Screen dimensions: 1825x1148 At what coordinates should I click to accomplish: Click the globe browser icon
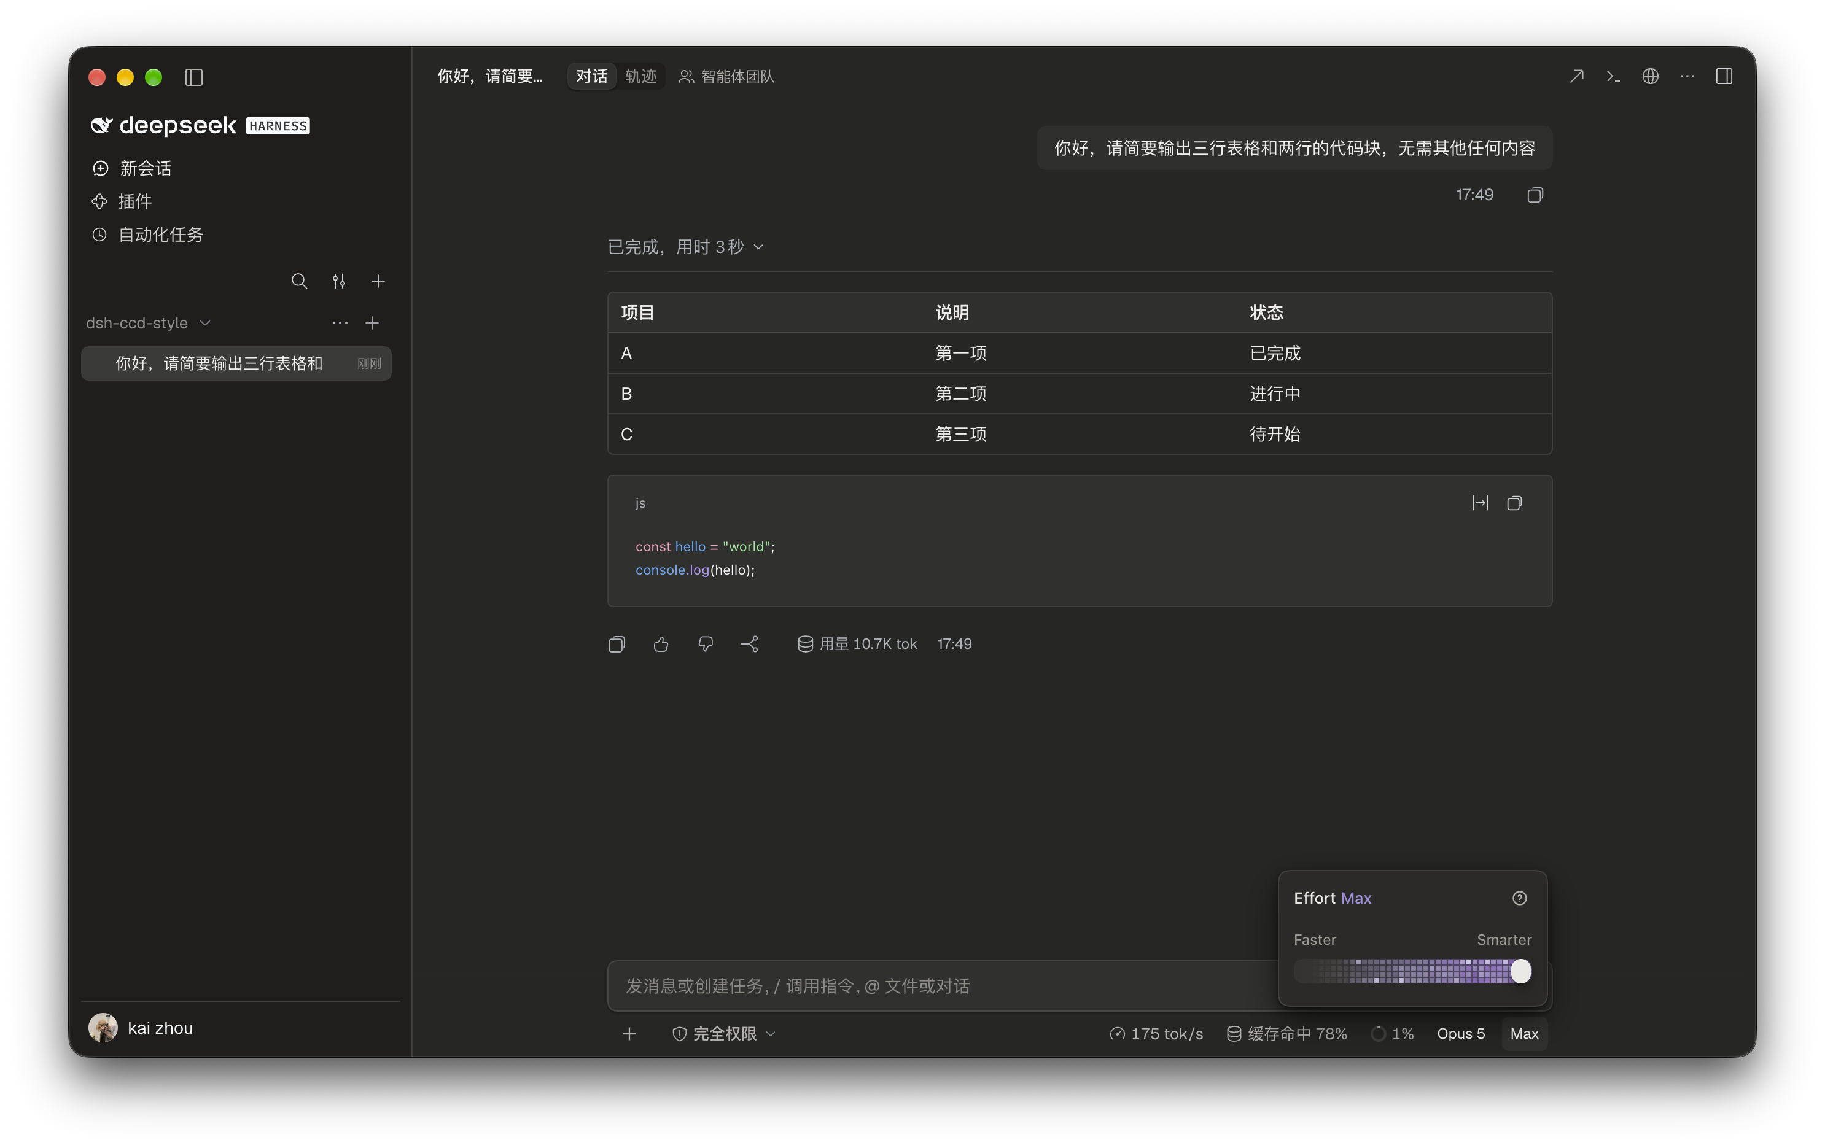point(1651,77)
